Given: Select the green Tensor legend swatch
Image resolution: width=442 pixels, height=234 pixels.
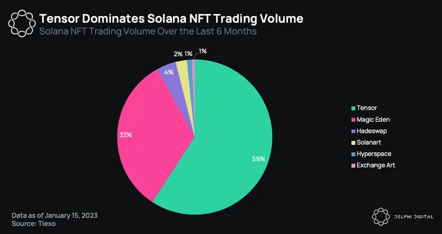Looking at the screenshot, I should [x=353, y=108].
